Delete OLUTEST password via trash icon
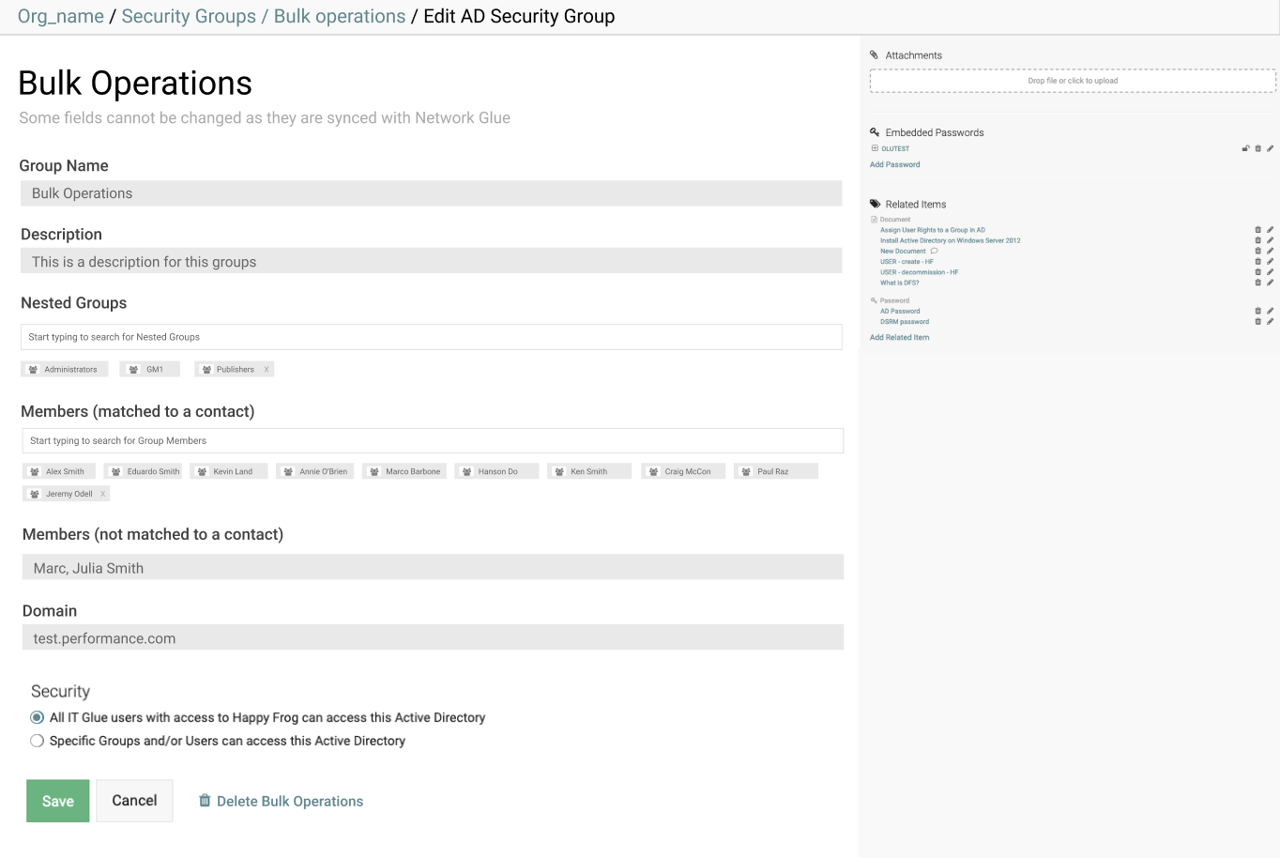 [x=1257, y=148]
